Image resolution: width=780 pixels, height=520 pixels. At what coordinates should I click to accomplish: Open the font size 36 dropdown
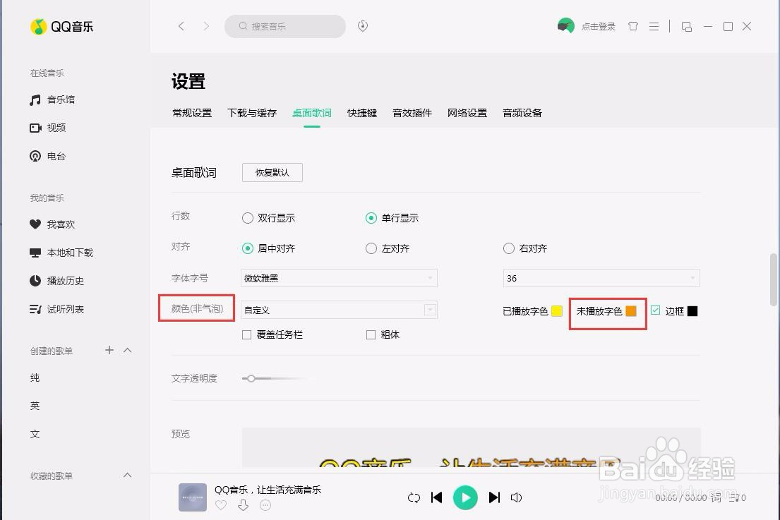pos(601,278)
